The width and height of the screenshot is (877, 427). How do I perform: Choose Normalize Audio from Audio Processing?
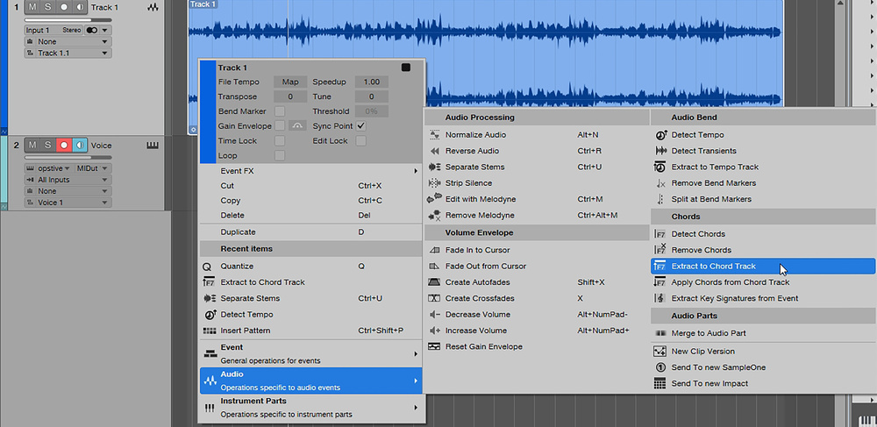point(475,135)
